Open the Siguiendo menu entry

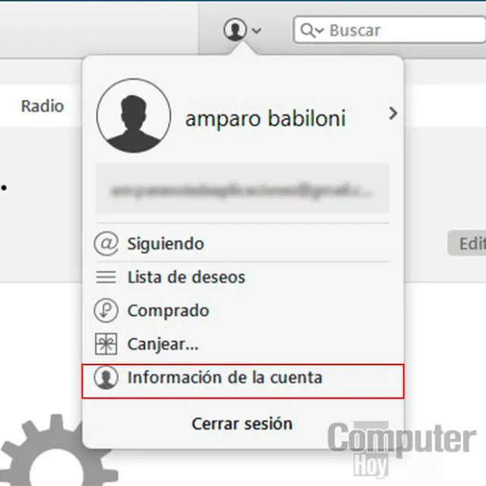click(166, 244)
